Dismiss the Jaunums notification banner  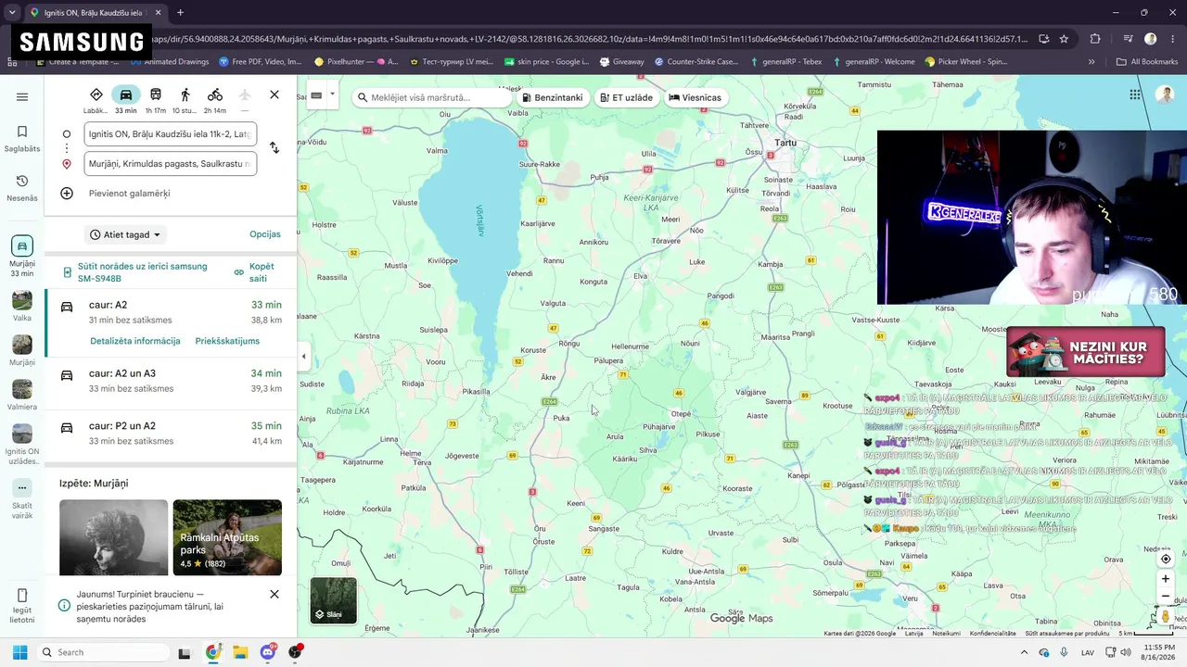(274, 594)
